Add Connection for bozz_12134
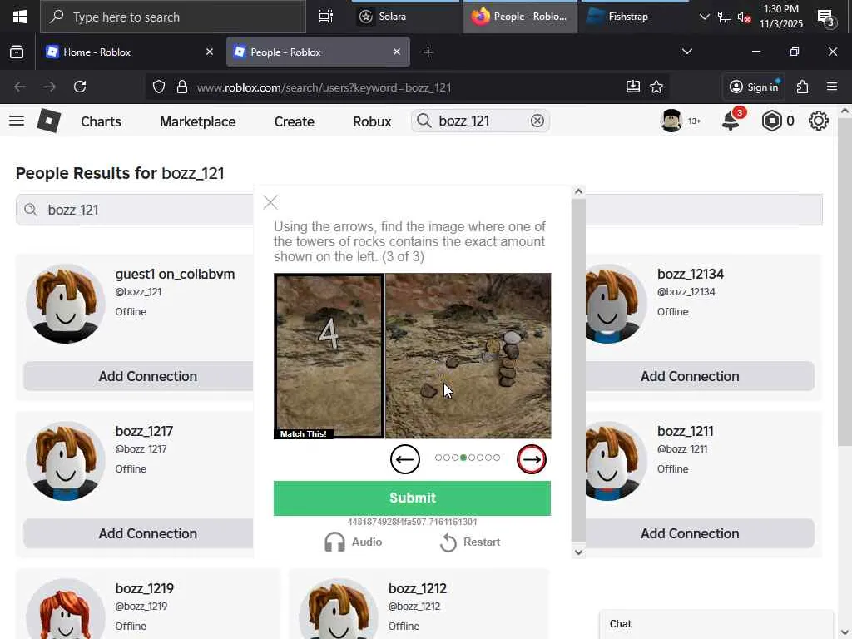852x639 pixels. coord(690,376)
